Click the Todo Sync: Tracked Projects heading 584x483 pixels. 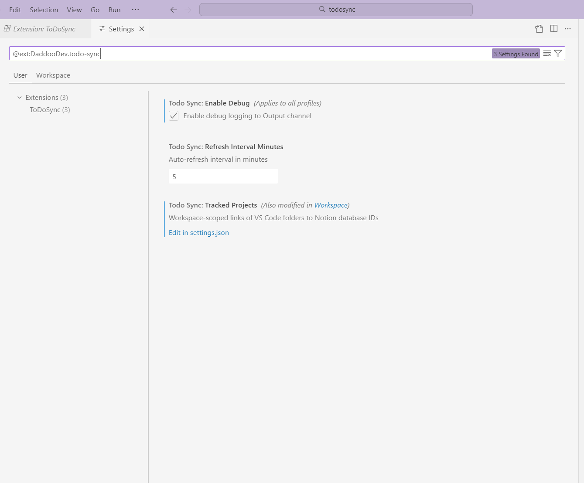tap(213, 205)
